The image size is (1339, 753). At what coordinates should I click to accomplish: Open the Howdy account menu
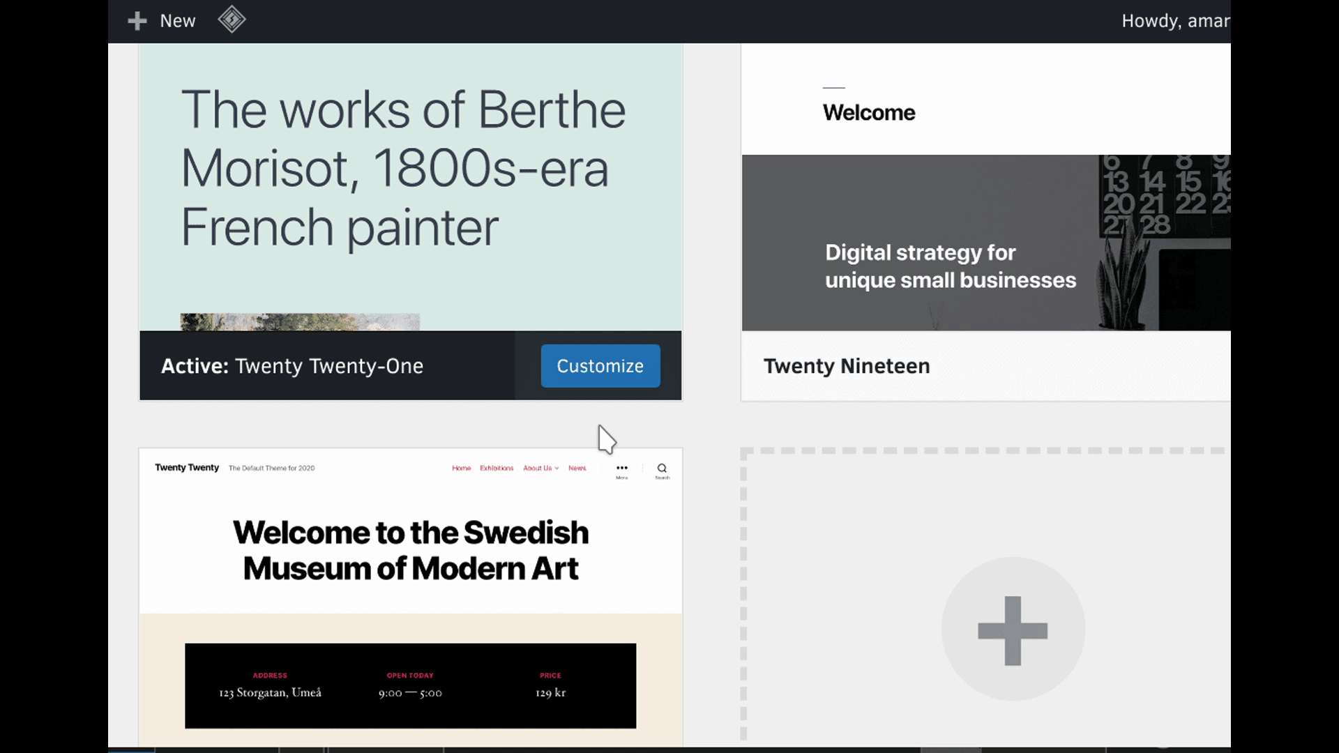pyautogui.click(x=1174, y=21)
